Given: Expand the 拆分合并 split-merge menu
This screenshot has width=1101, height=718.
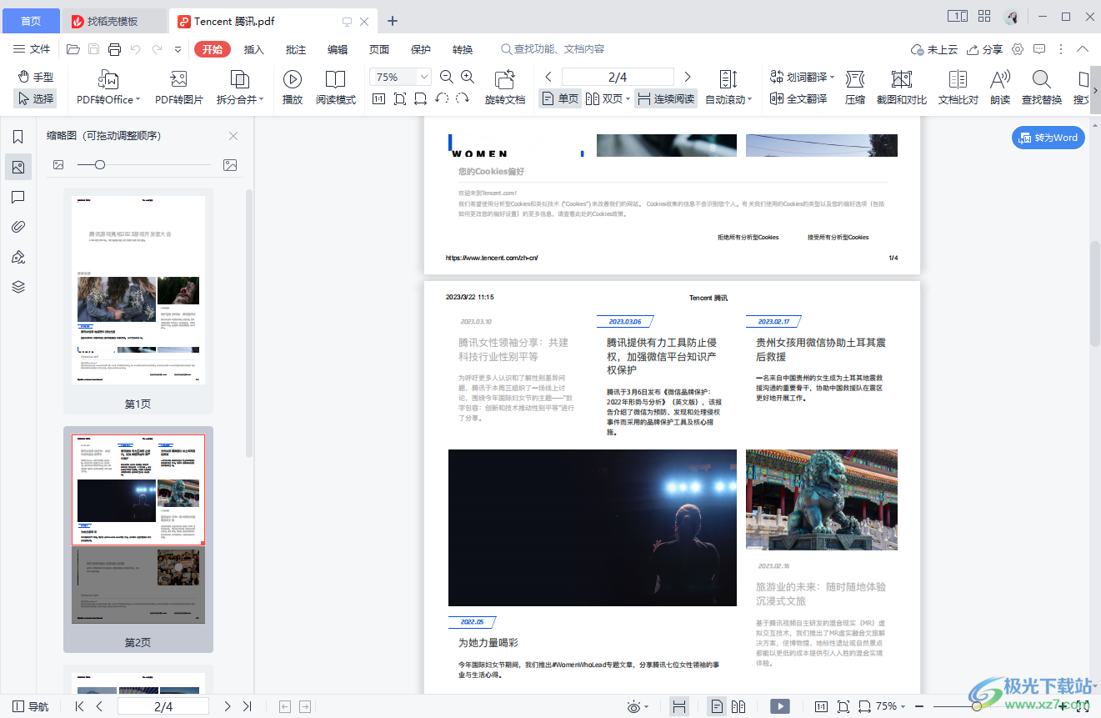Looking at the screenshot, I should (240, 88).
